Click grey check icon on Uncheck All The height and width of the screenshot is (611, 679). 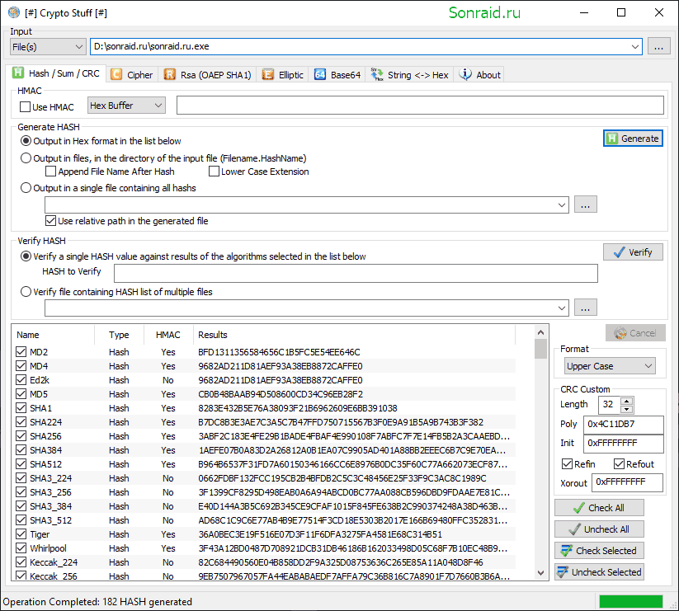click(575, 529)
